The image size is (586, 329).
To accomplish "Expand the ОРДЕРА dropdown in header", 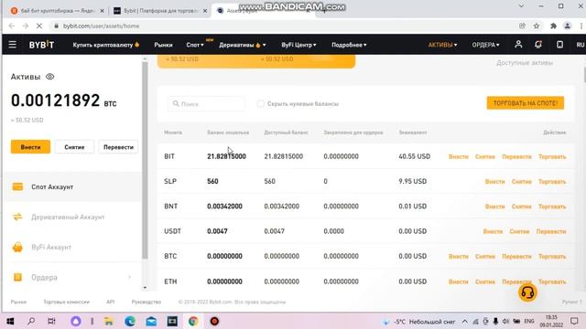I will (x=485, y=45).
